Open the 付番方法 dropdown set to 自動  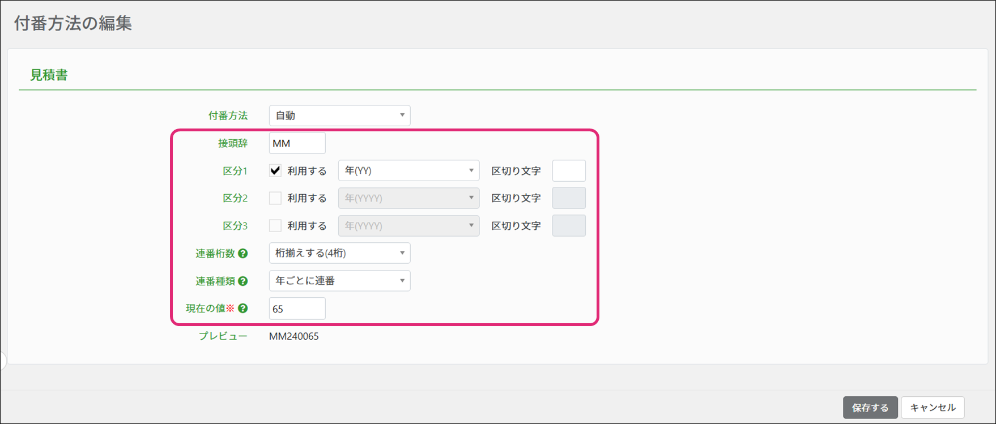pos(339,115)
